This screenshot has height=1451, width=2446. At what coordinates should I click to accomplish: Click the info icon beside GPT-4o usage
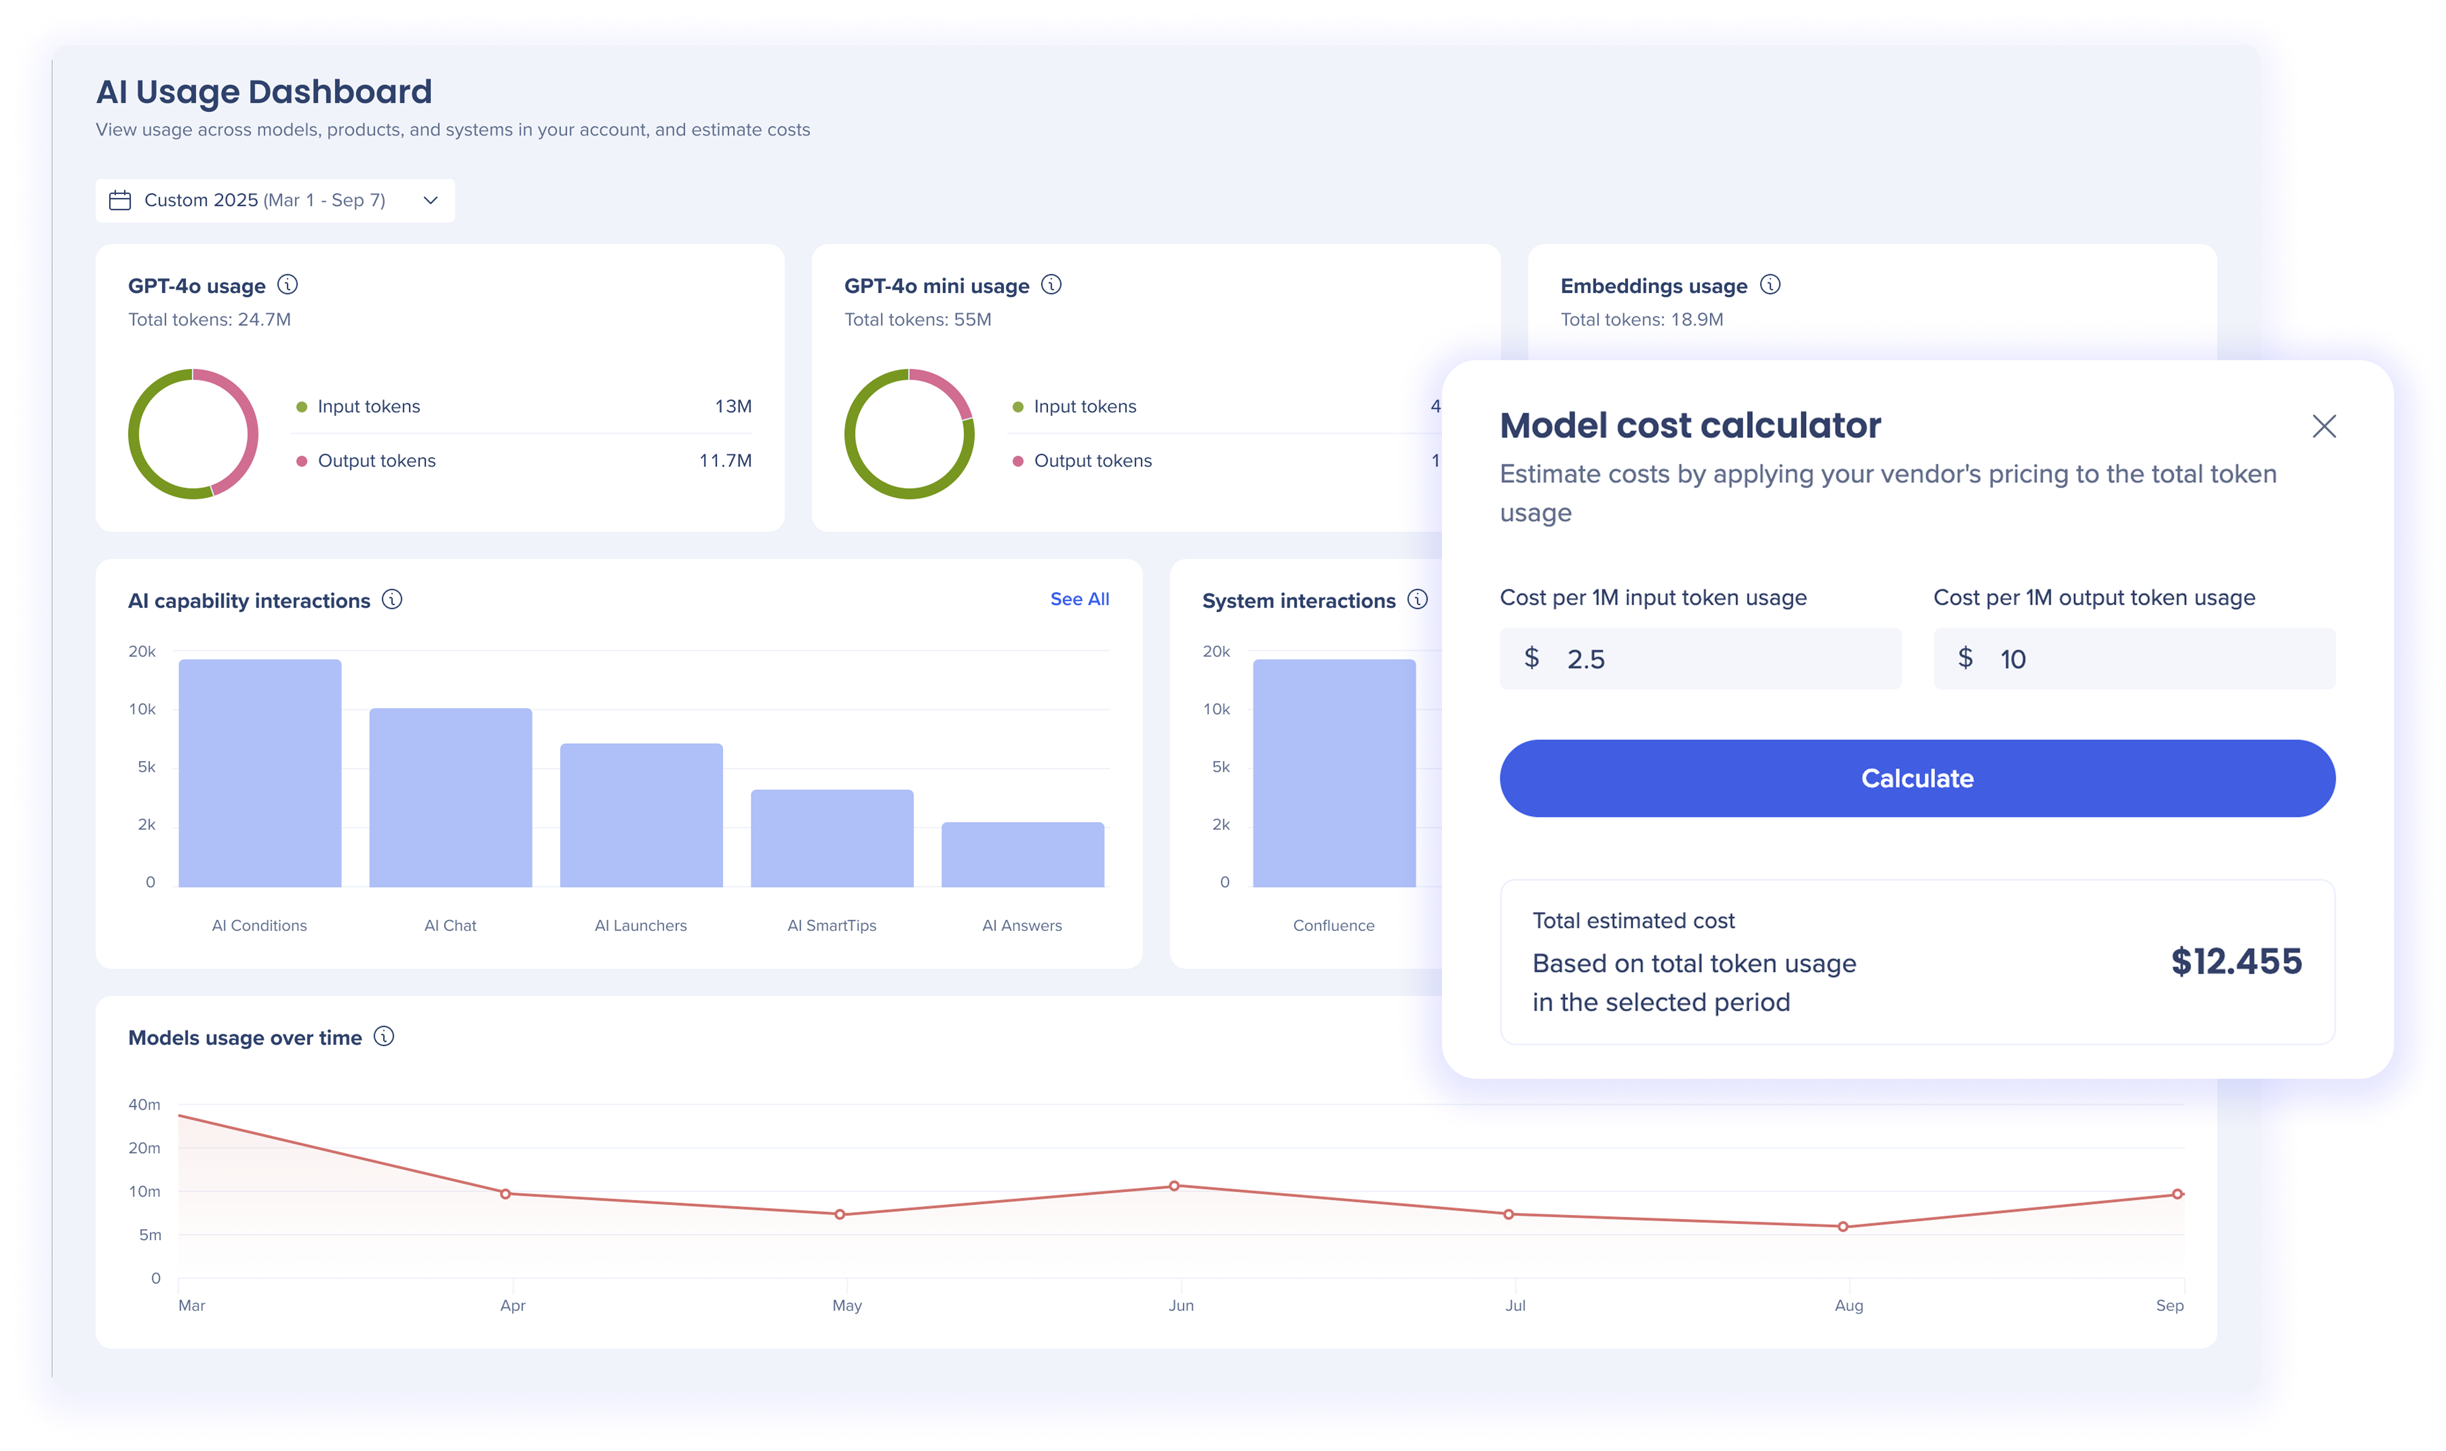click(x=287, y=284)
